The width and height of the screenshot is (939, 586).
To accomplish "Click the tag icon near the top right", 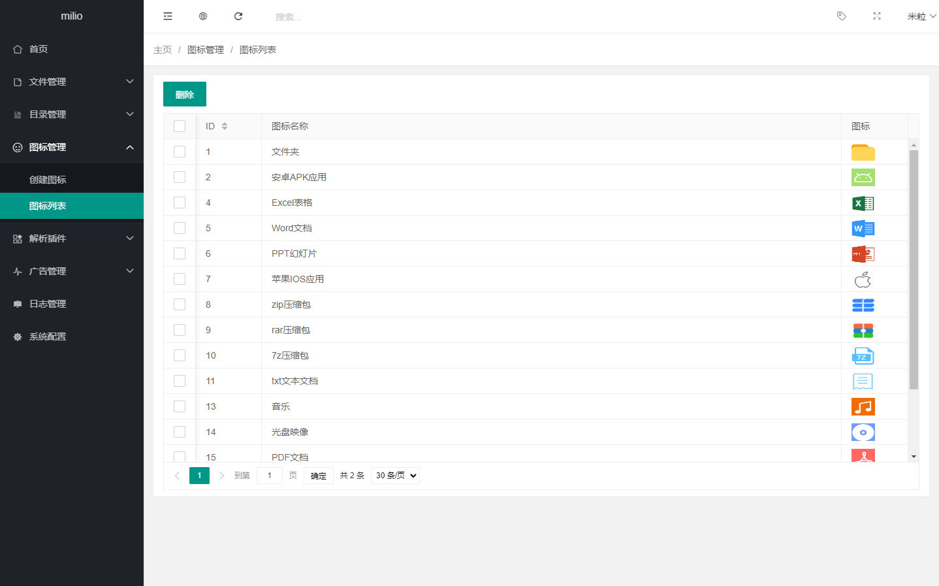I will 841,16.
